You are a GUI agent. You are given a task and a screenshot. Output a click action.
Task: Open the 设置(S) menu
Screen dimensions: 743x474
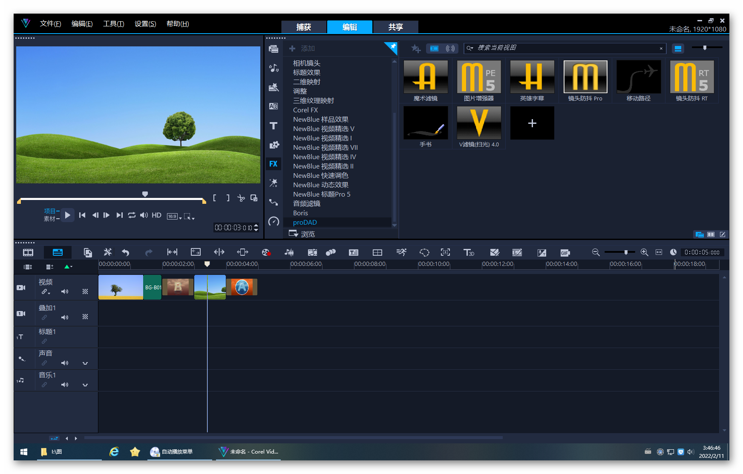(145, 24)
